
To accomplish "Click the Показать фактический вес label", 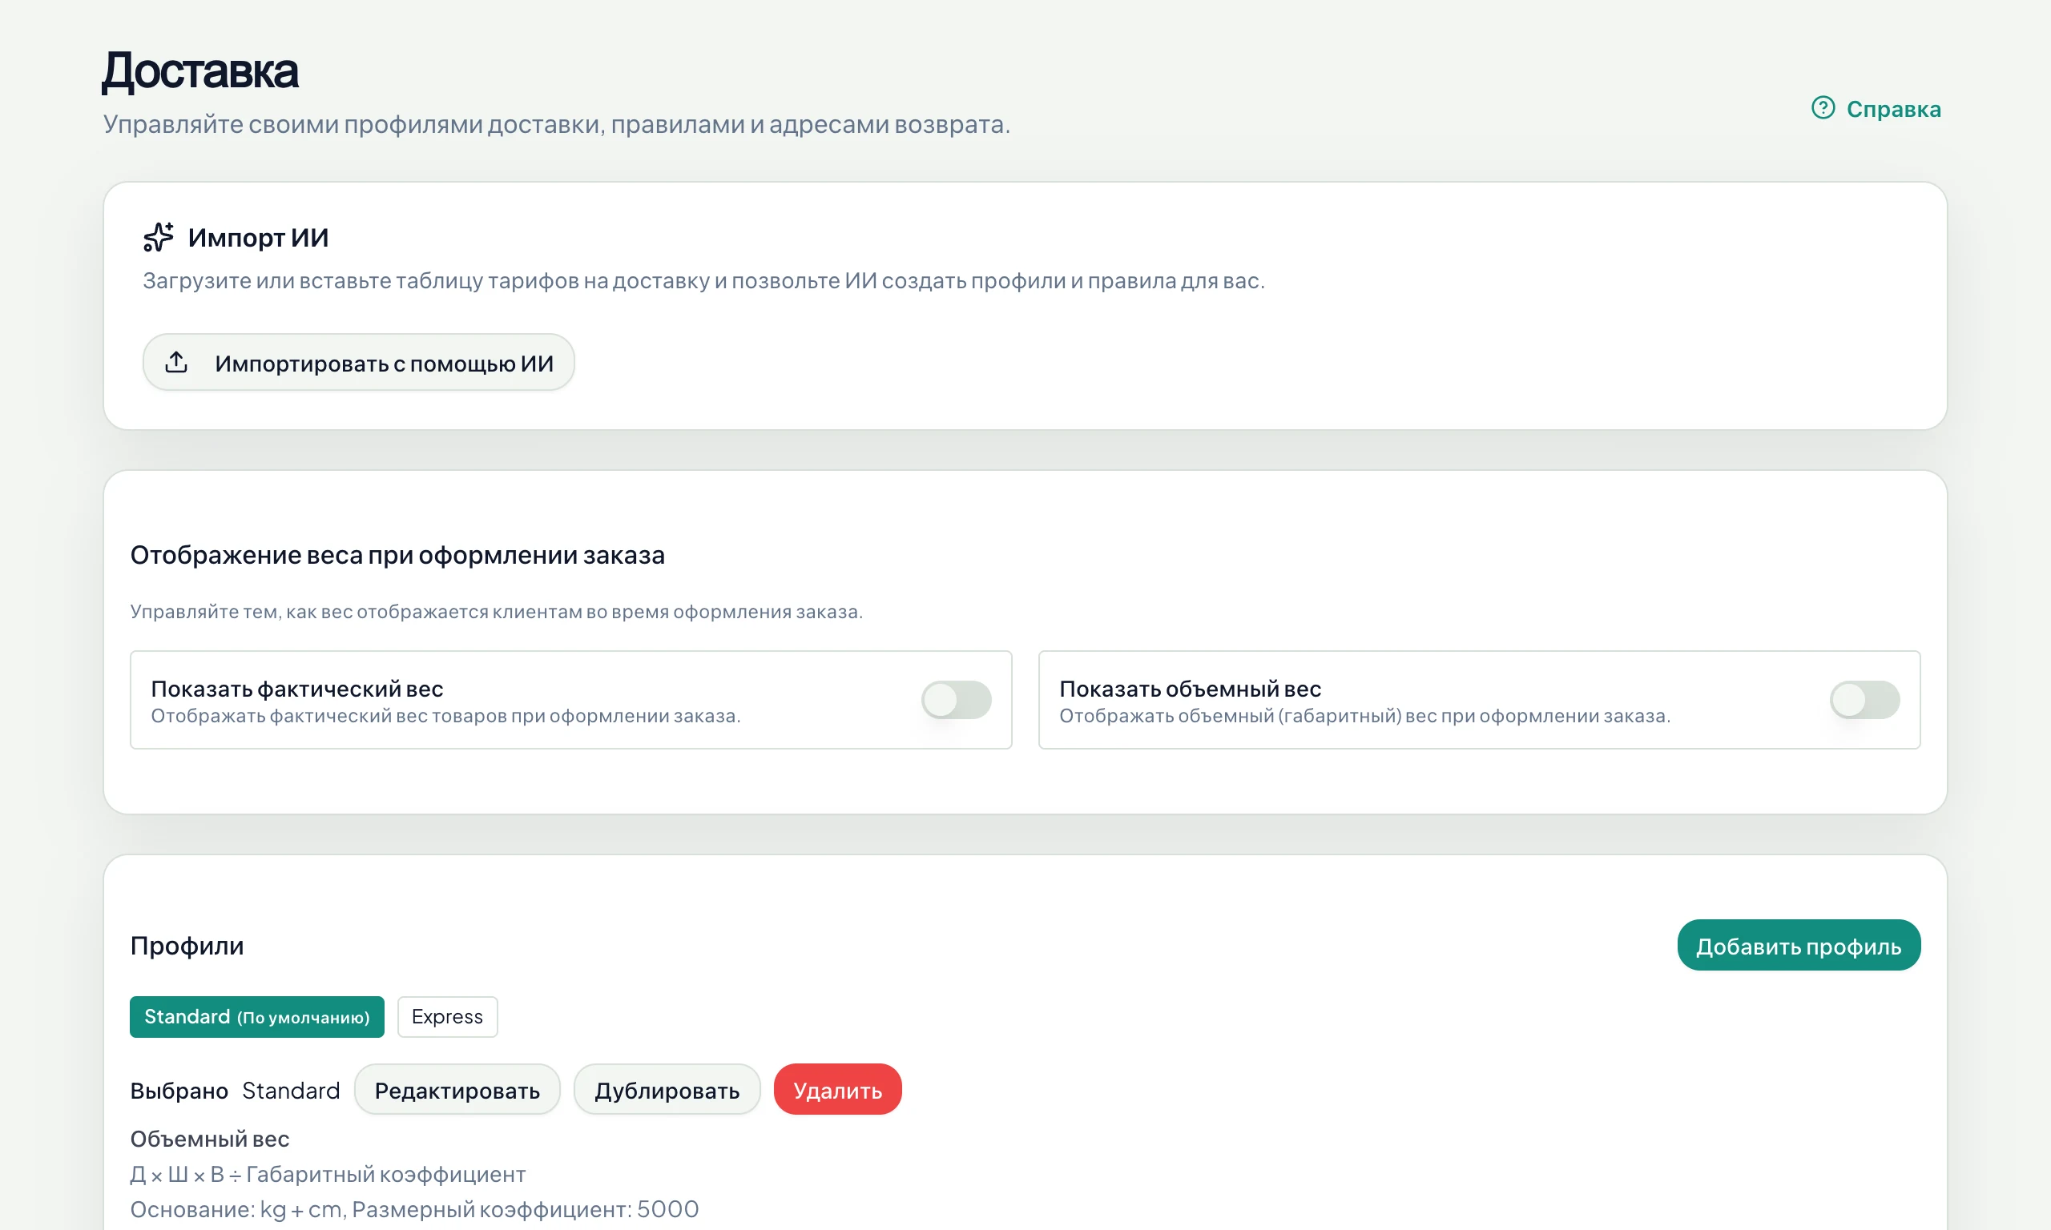I will tap(296, 689).
